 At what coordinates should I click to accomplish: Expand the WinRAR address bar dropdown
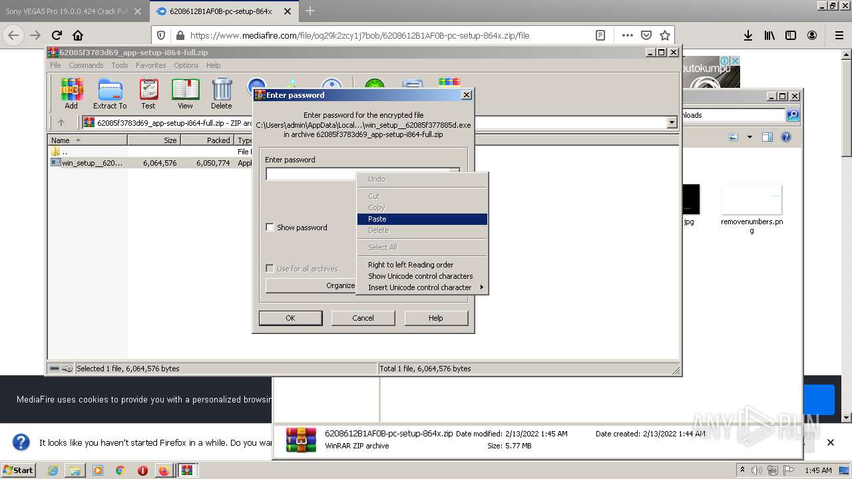click(672, 122)
